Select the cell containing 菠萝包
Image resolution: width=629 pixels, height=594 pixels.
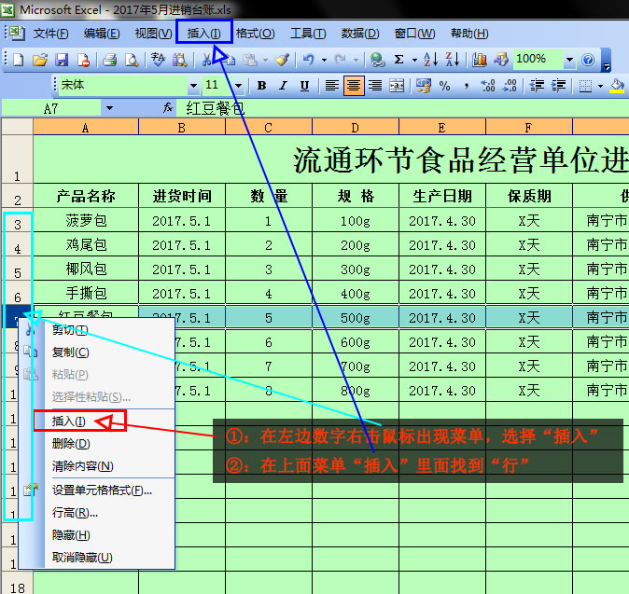click(86, 221)
